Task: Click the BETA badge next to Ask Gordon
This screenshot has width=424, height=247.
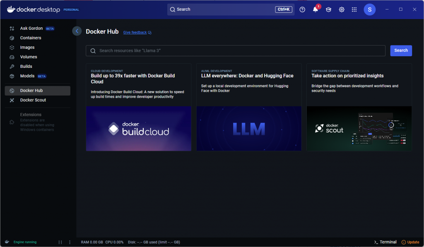Action: 50,29
